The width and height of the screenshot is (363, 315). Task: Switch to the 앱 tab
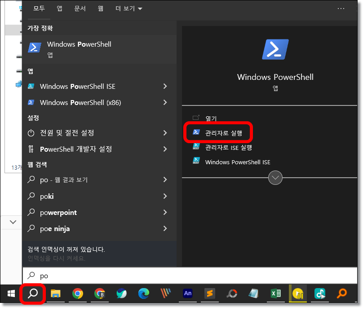[x=59, y=8]
